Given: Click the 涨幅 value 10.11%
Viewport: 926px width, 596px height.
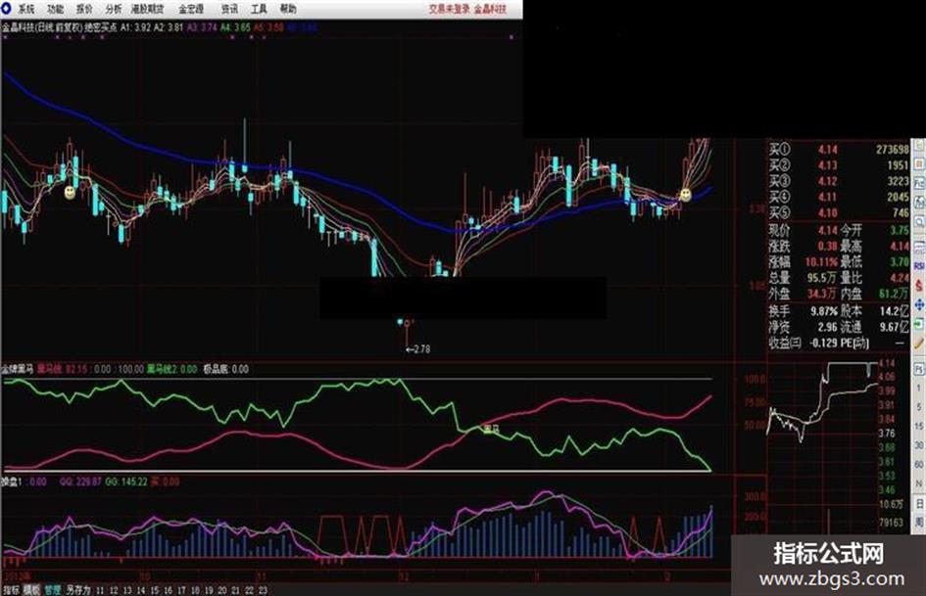Looking at the screenshot, I should click(821, 261).
